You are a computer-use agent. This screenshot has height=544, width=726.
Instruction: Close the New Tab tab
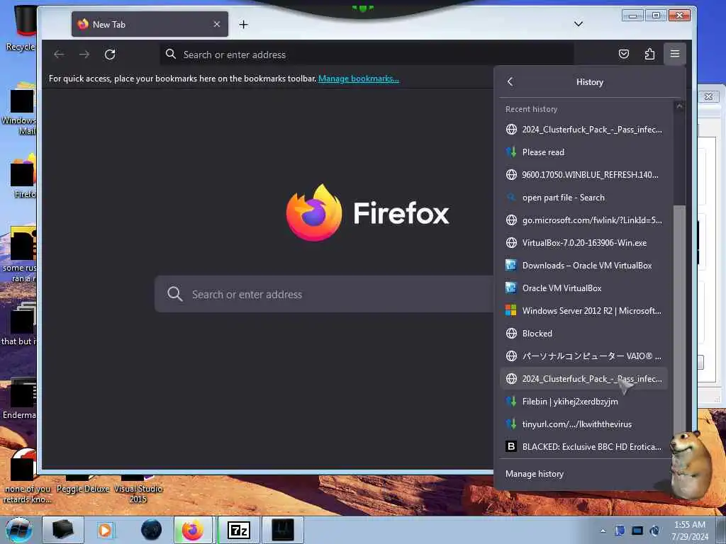click(x=217, y=24)
